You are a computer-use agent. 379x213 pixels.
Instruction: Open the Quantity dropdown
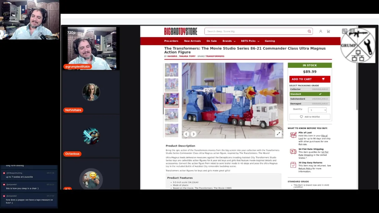point(317,110)
